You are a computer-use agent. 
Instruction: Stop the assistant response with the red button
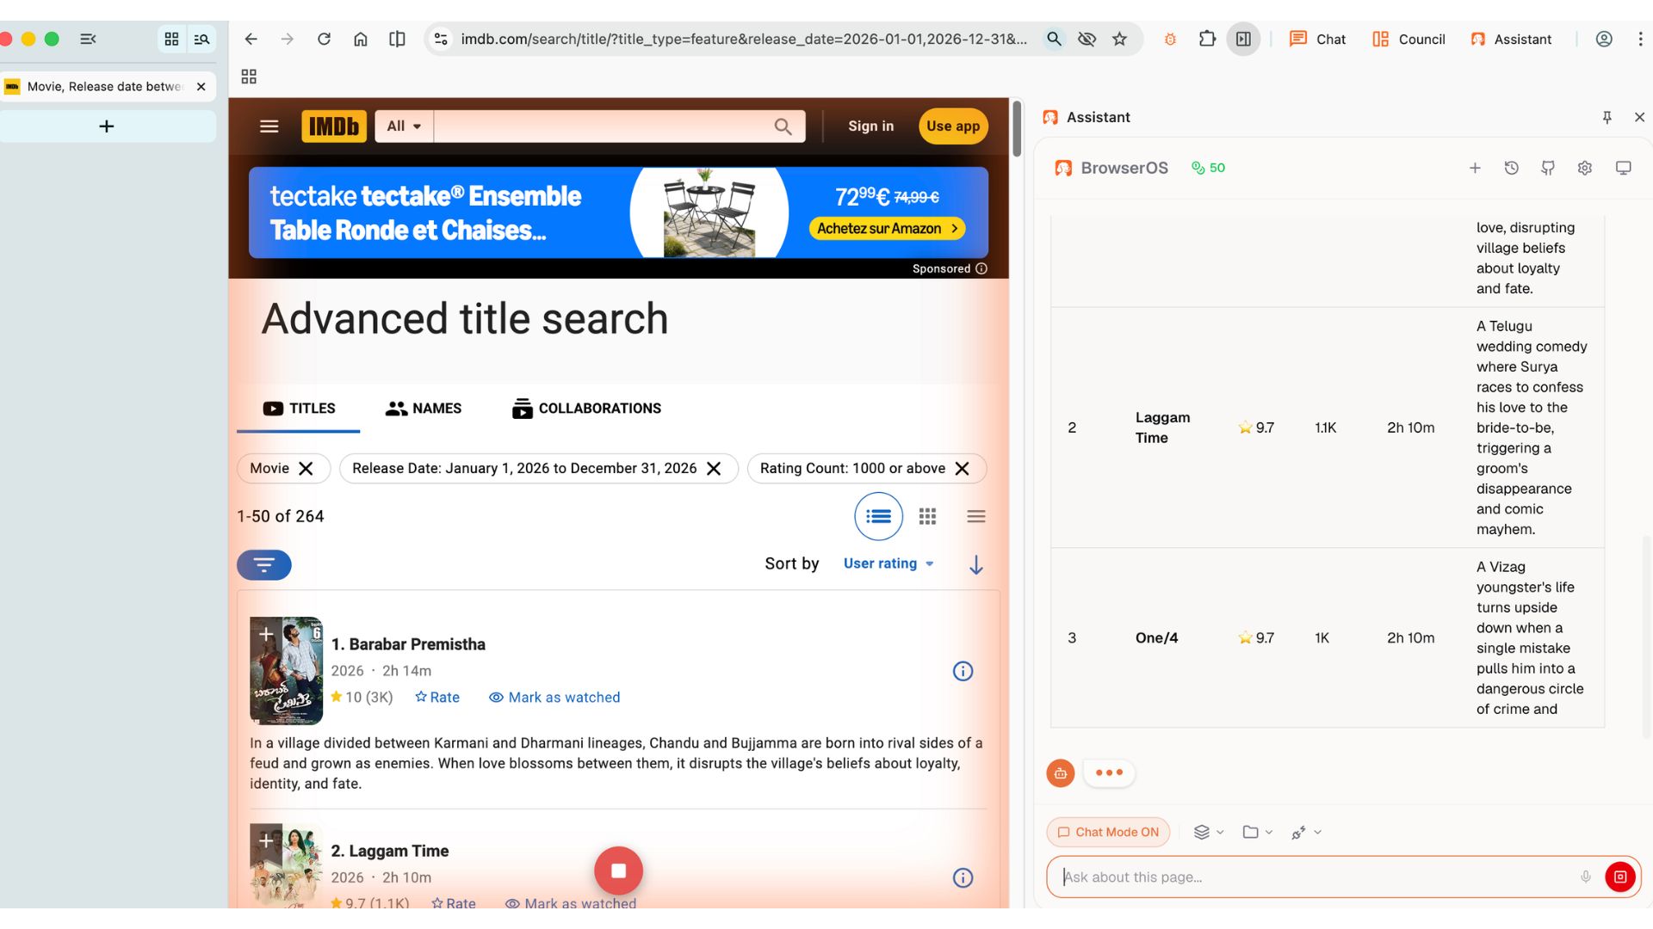1620,877
